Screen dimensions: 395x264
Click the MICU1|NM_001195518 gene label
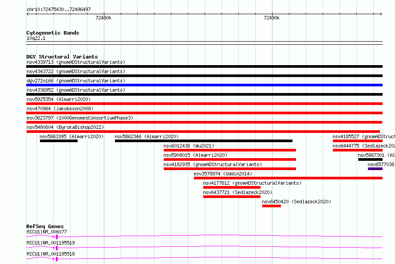pos(51,254)
